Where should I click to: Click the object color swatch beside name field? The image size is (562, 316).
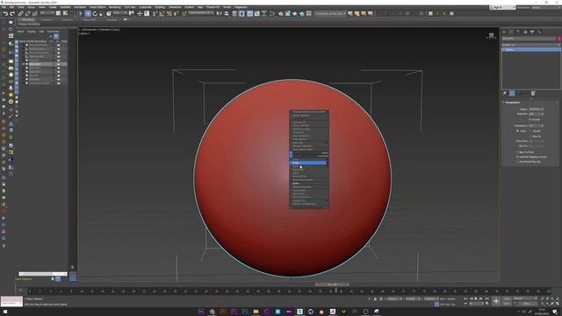coord(559,39)
